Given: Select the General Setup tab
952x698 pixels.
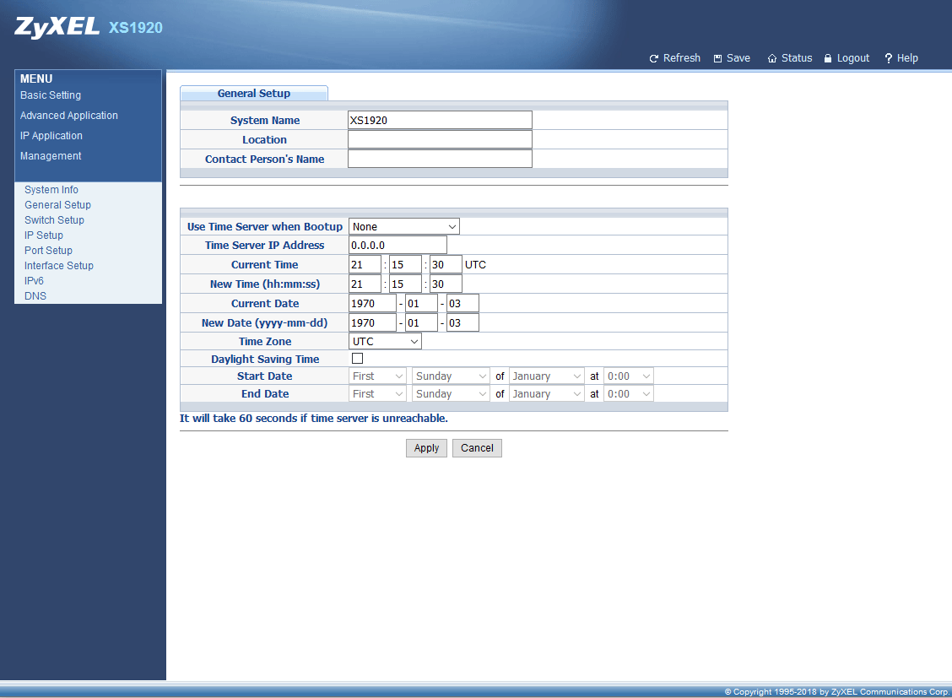Looking at the screenshot, I should 254,93.
